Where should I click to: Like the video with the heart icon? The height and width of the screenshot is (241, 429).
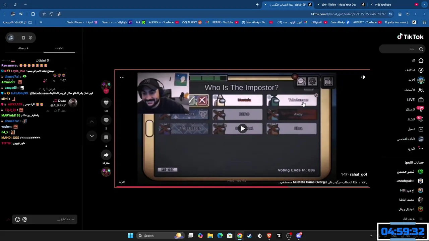pyautogui.click(x=106, y=102)
